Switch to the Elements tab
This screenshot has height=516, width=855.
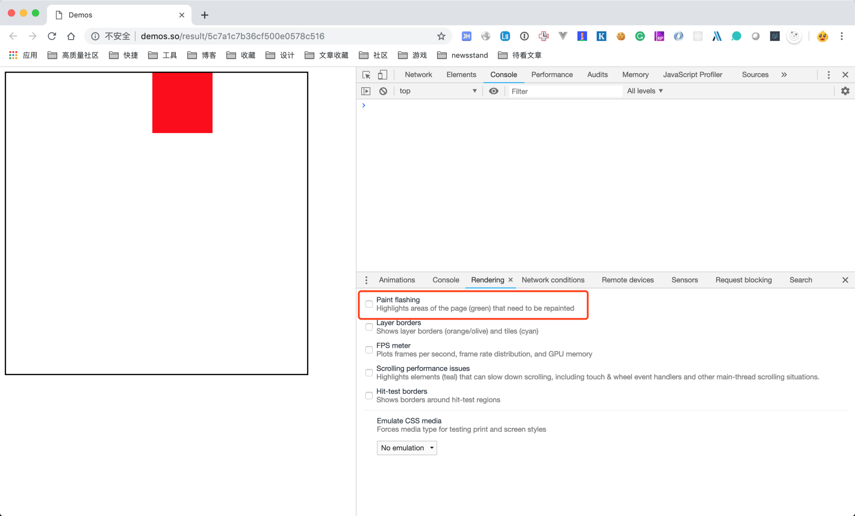click(461, 75)
